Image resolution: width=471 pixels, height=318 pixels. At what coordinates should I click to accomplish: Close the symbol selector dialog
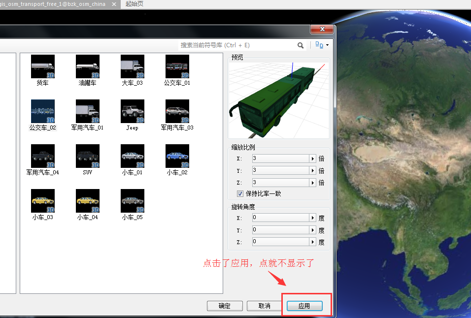coord(322,29)
